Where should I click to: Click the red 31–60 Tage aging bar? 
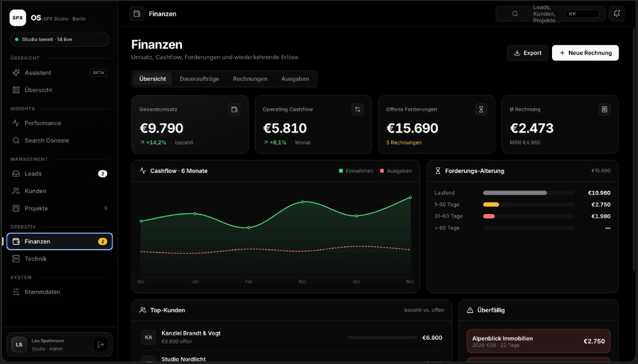[x=488, y=216]
